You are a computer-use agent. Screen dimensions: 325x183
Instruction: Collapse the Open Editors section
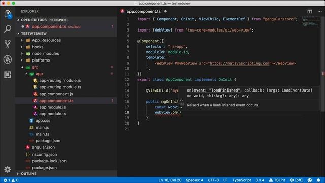(x=18, y=20)
